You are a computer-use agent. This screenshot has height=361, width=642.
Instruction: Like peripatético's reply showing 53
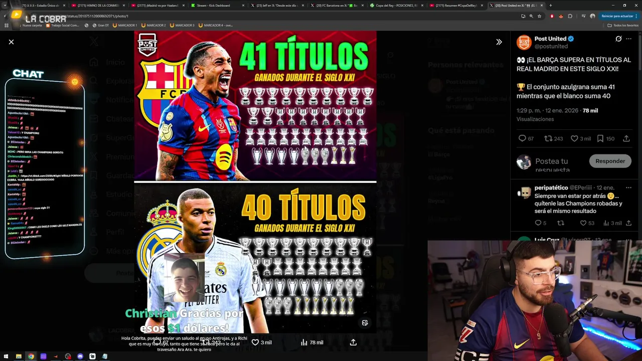pyautogui.click(x=583, y=223)
